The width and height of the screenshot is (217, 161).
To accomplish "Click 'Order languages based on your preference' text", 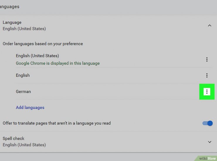I will [43, 44].
